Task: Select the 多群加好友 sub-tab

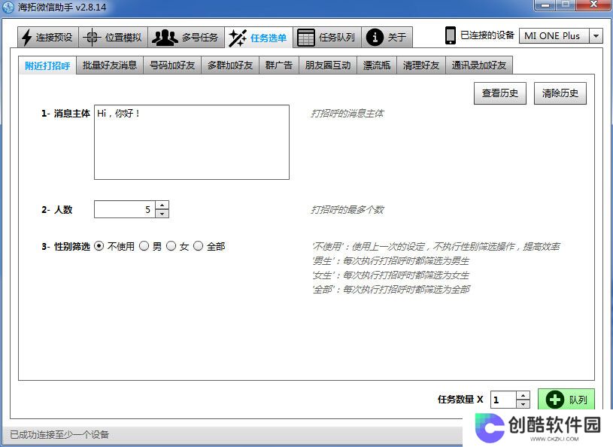Action: 230,65
